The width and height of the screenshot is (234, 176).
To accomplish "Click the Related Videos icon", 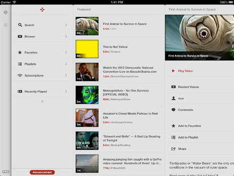I will [x=174, y=87].
